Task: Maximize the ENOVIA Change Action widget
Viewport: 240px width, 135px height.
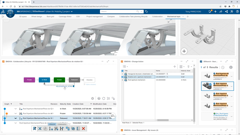Action: 187,61
